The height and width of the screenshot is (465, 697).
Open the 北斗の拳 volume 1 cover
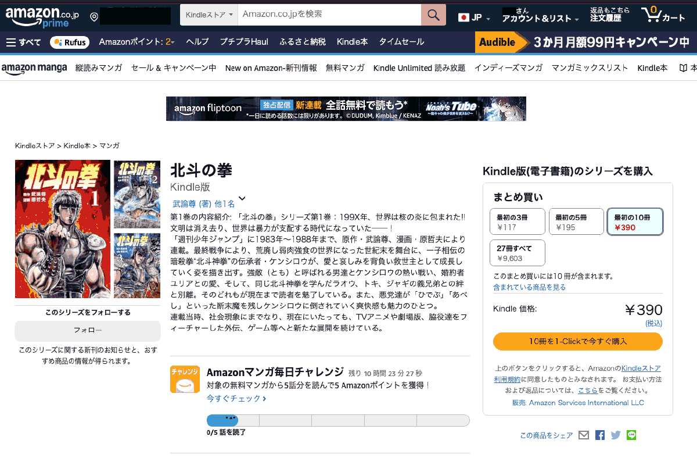63,229
